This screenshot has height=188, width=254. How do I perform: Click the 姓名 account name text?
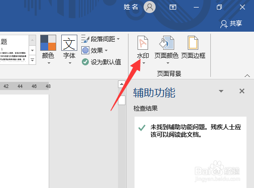[x=131, y=7]
